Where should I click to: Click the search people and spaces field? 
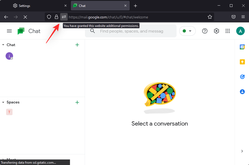click(132, 31)
